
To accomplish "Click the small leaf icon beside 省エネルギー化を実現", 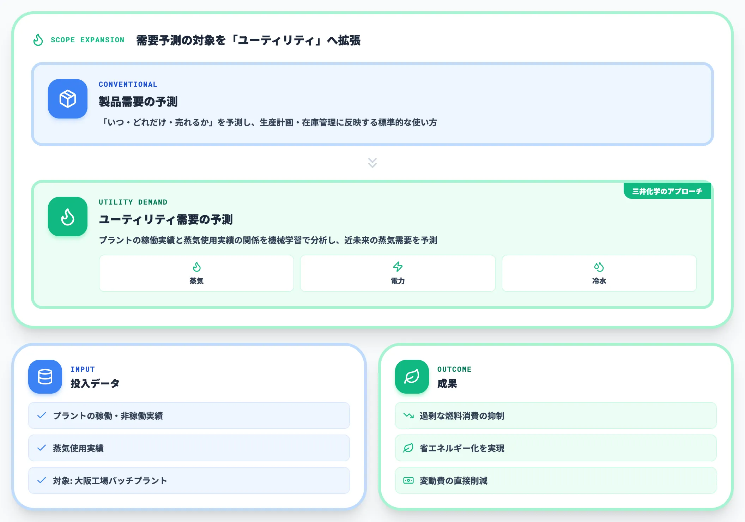I will tap(408, 448).
